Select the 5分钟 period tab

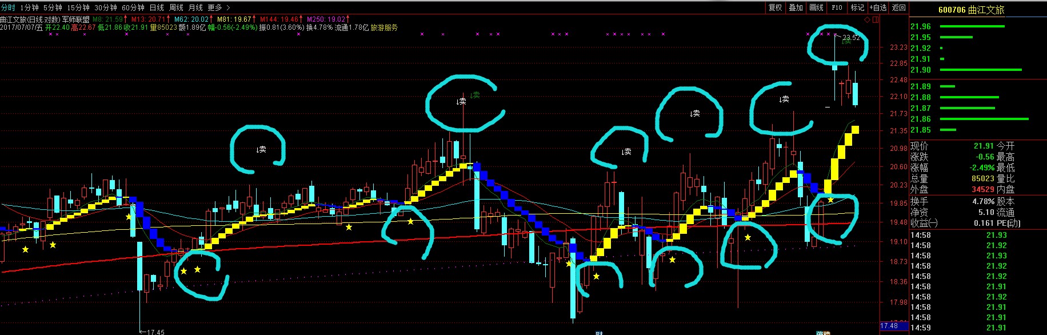pos(53,7)
